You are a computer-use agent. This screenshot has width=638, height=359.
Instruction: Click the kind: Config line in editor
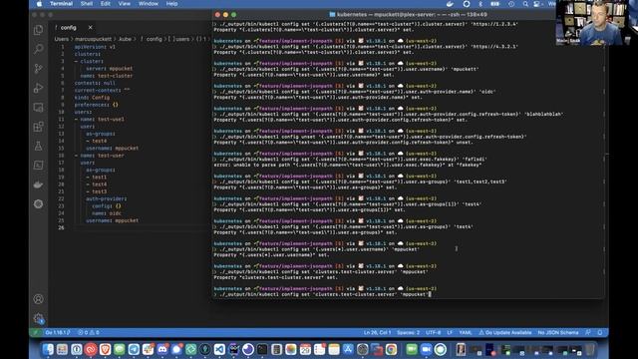click(x=92, y=98)
